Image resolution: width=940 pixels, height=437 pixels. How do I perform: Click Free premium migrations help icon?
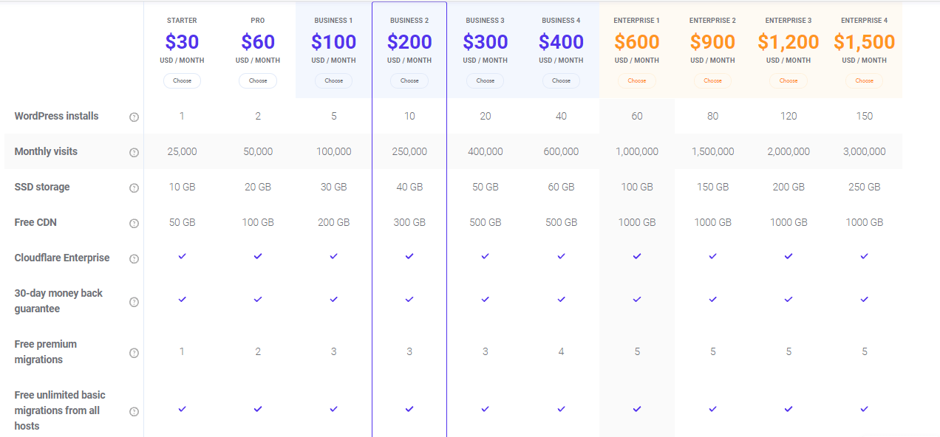coord(134,352)
